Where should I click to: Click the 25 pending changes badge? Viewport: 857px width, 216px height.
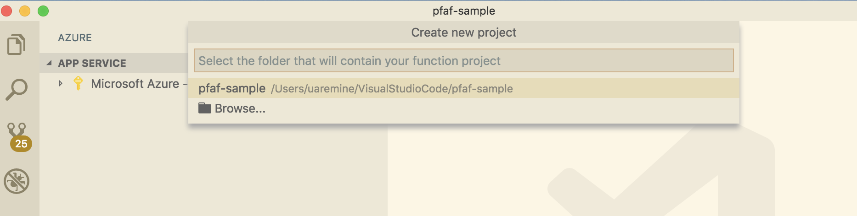(21, 144)
